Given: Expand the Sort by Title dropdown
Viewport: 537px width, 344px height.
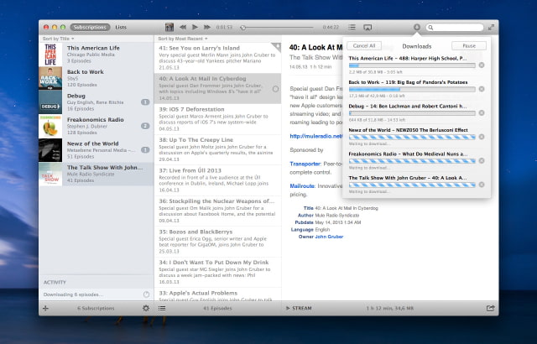Looking at the screenshot, I should point(58,39).
